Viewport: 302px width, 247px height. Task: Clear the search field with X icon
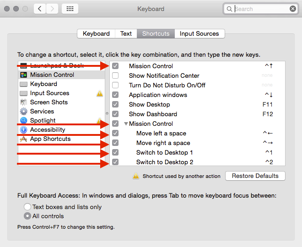coord(293,9)
